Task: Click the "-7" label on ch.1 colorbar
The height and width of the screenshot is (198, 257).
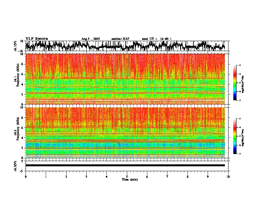Action: 239,100
